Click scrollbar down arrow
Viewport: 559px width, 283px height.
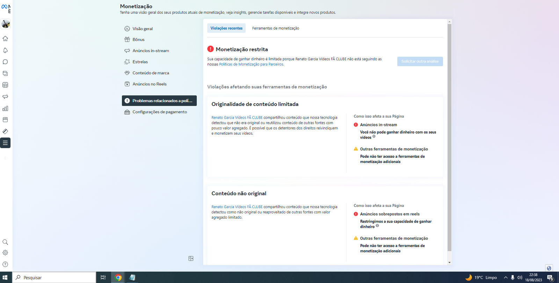point(449,262)
